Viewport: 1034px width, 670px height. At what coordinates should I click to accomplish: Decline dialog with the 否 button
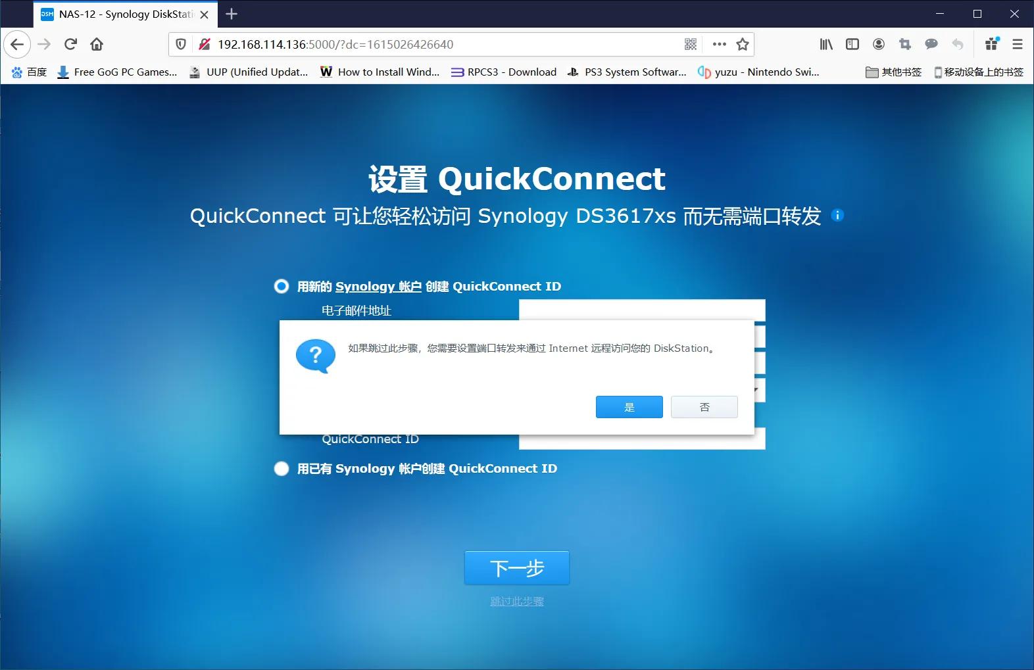[704, 407]
